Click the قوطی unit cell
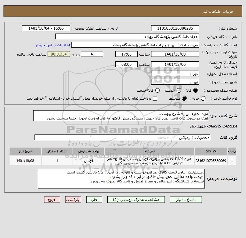Screen dimensions: 246x238 [x=88, y=161]
